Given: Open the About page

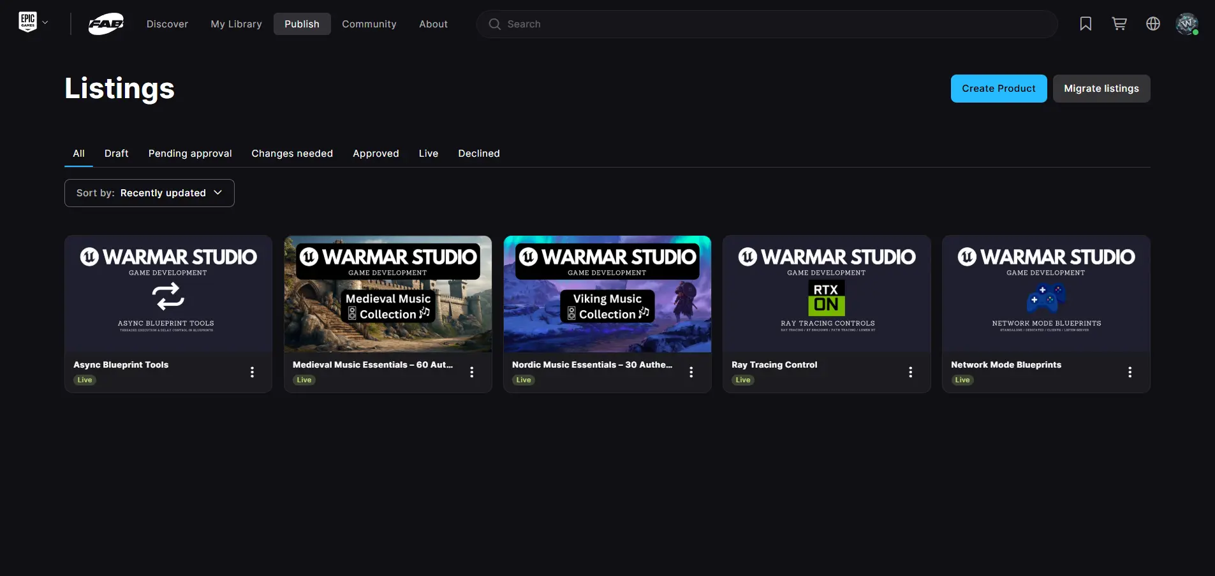Looking at the screenshot, I should (433, 24).
